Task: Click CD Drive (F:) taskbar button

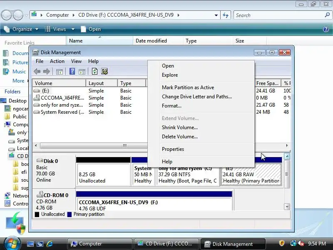Action: (166, 244)
